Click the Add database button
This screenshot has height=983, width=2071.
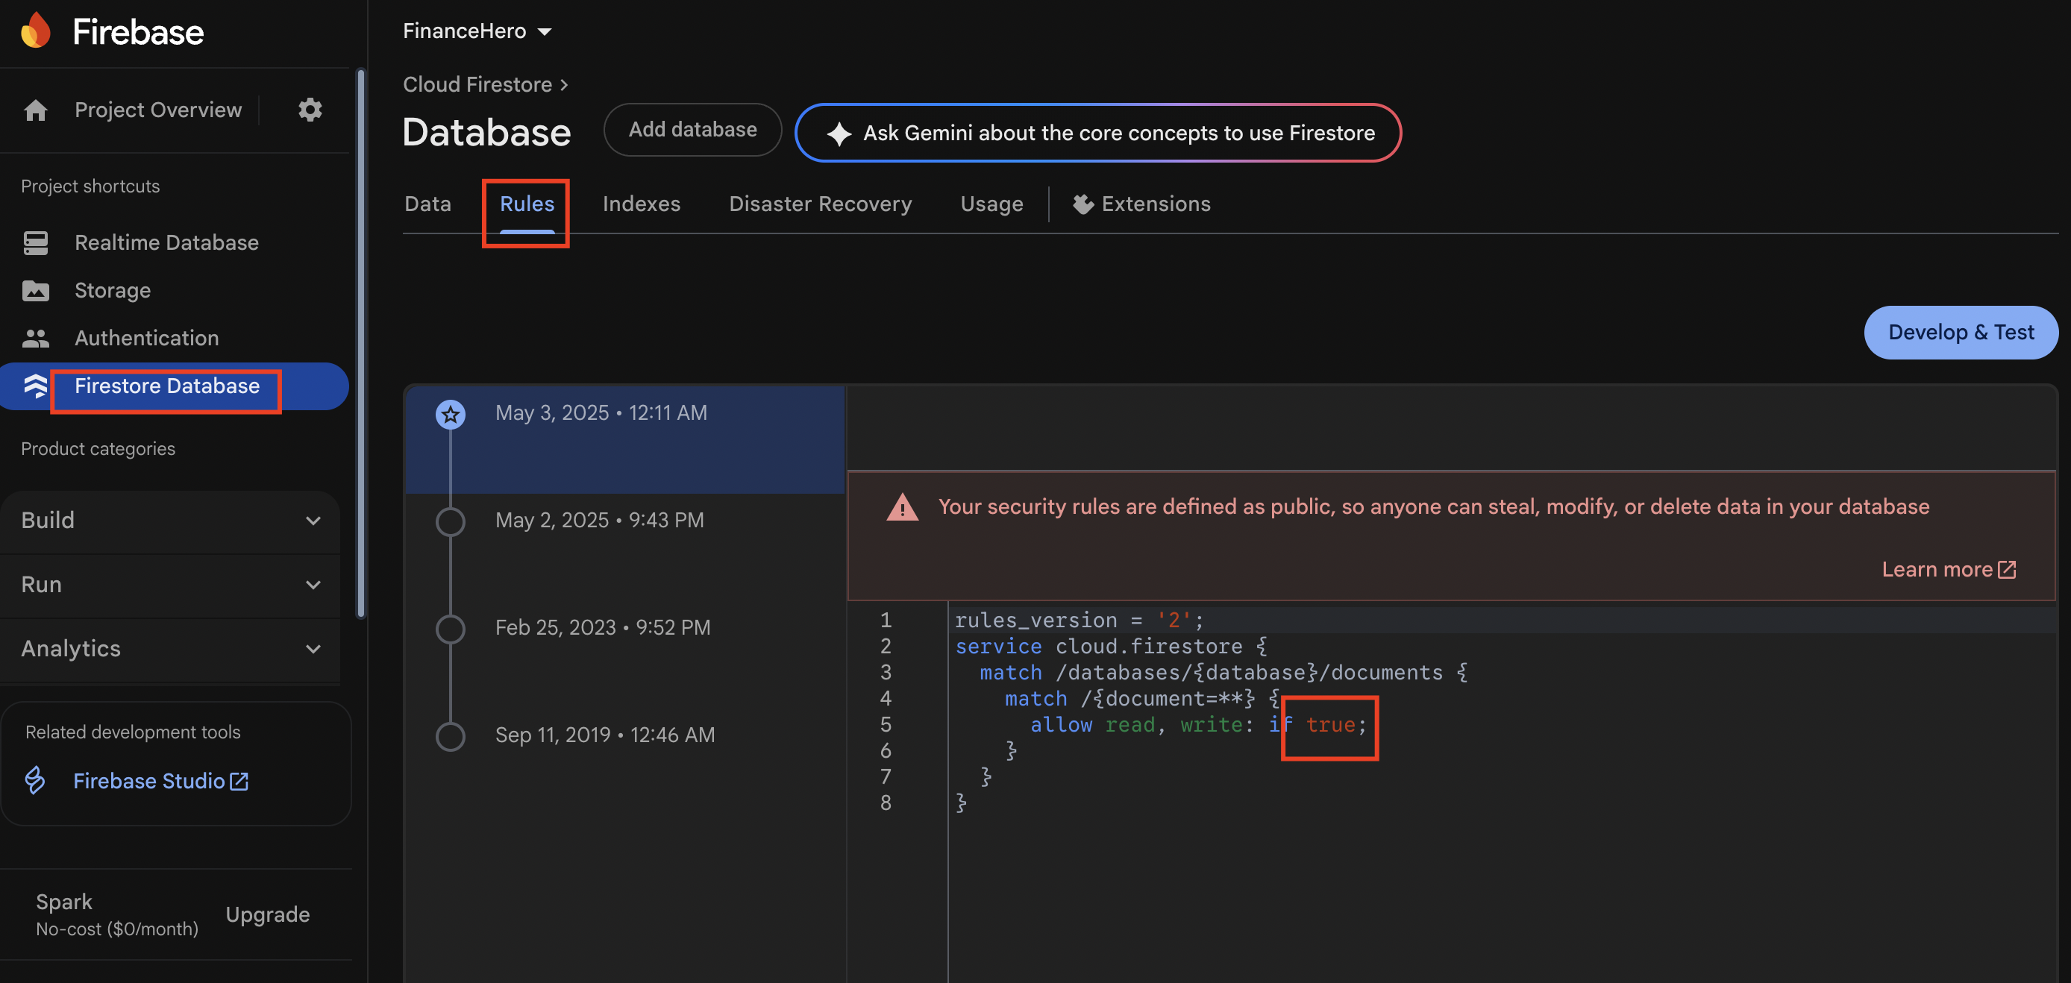click(692, 131)
